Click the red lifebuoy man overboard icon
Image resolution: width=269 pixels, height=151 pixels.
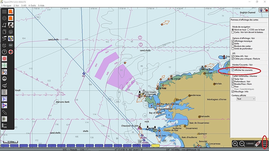click(11, 52)
